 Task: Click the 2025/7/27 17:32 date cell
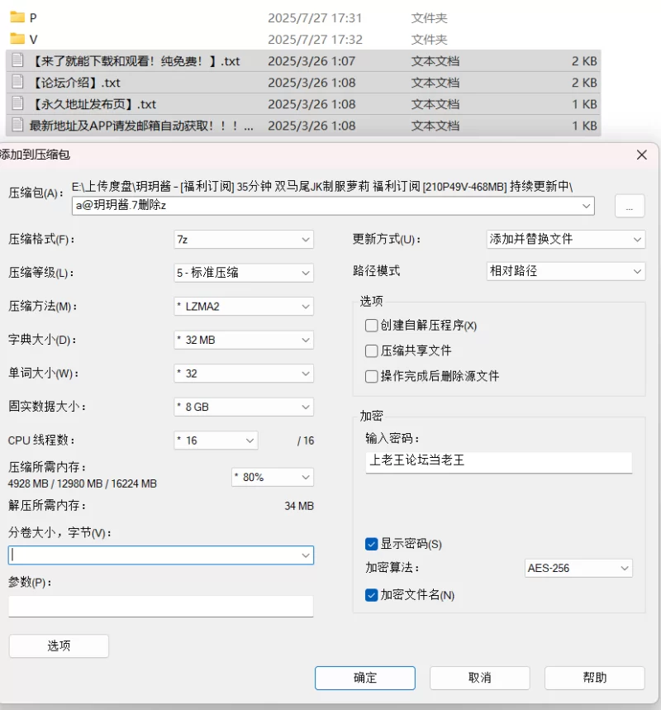coord(315,40)
